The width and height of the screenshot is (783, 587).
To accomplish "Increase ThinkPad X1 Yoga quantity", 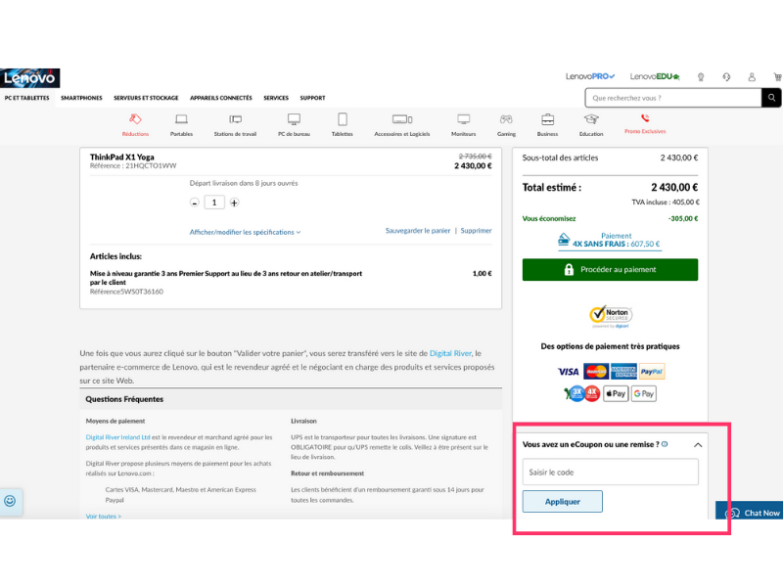I will coord(234,203).
